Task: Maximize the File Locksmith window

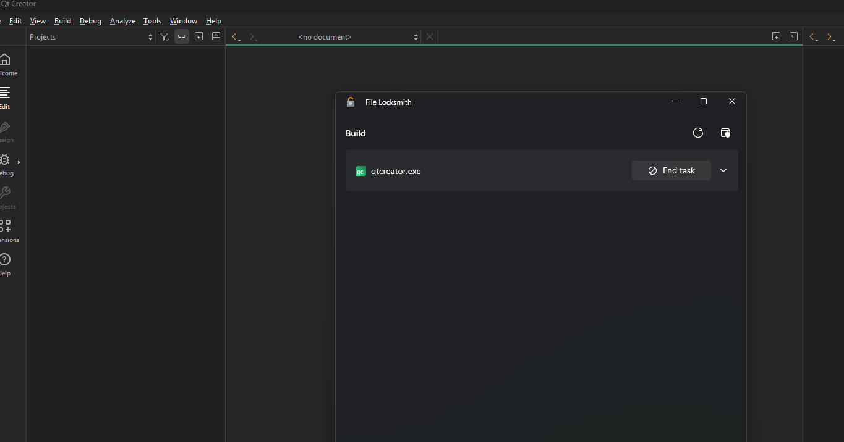Action: click(704, 101)
